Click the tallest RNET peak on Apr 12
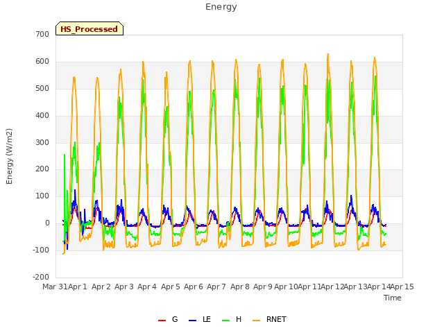This screenshot has width=444, height=333. point(328,54)
